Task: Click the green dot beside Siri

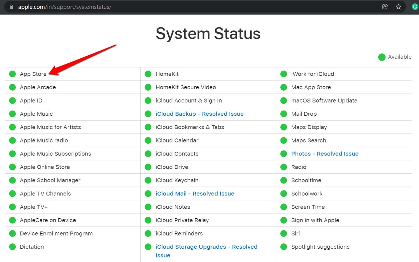Action: 283,233
